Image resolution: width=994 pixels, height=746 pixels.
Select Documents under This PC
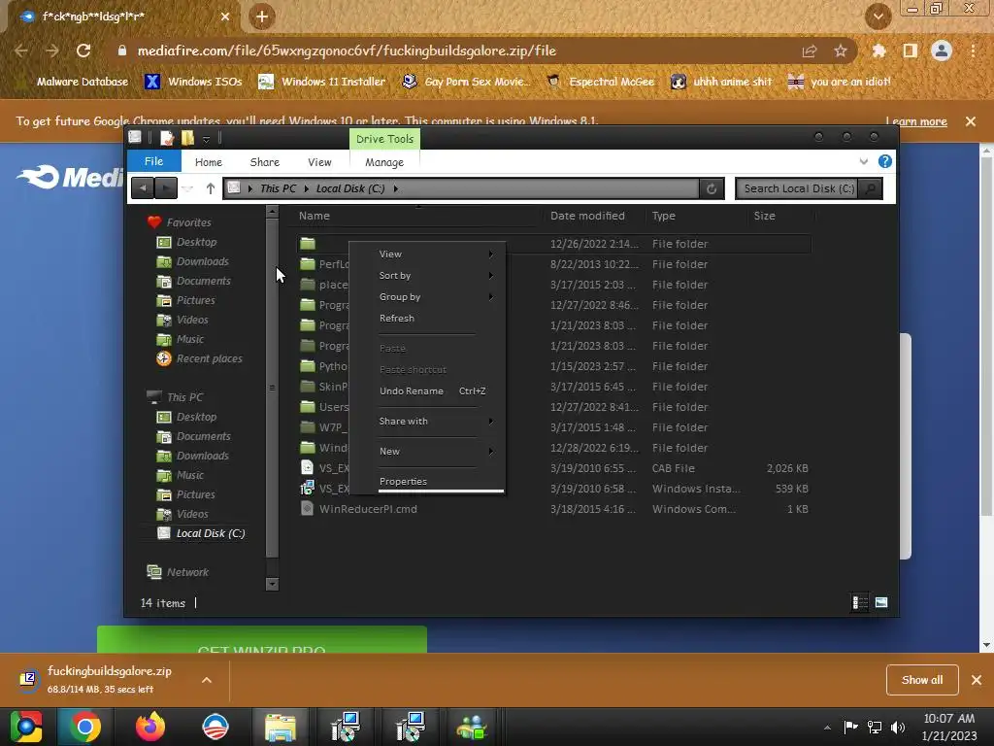(x=193, y=436)
